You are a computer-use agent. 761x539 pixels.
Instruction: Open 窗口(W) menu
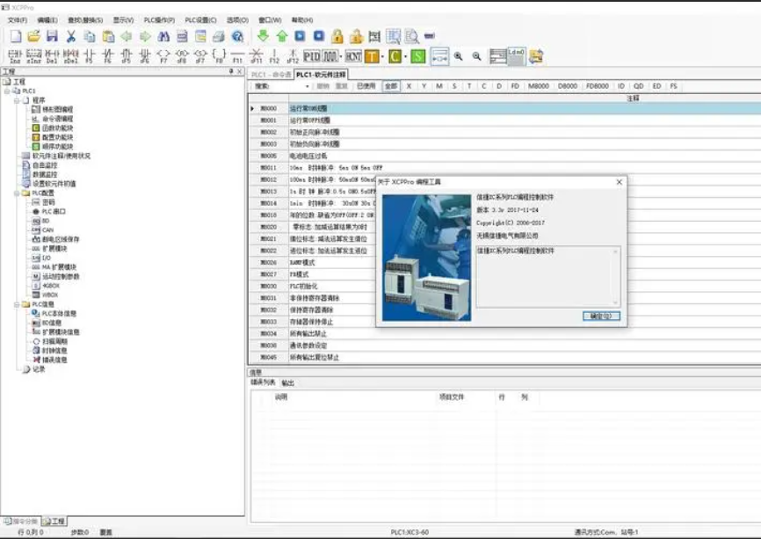tap(270, 20)
